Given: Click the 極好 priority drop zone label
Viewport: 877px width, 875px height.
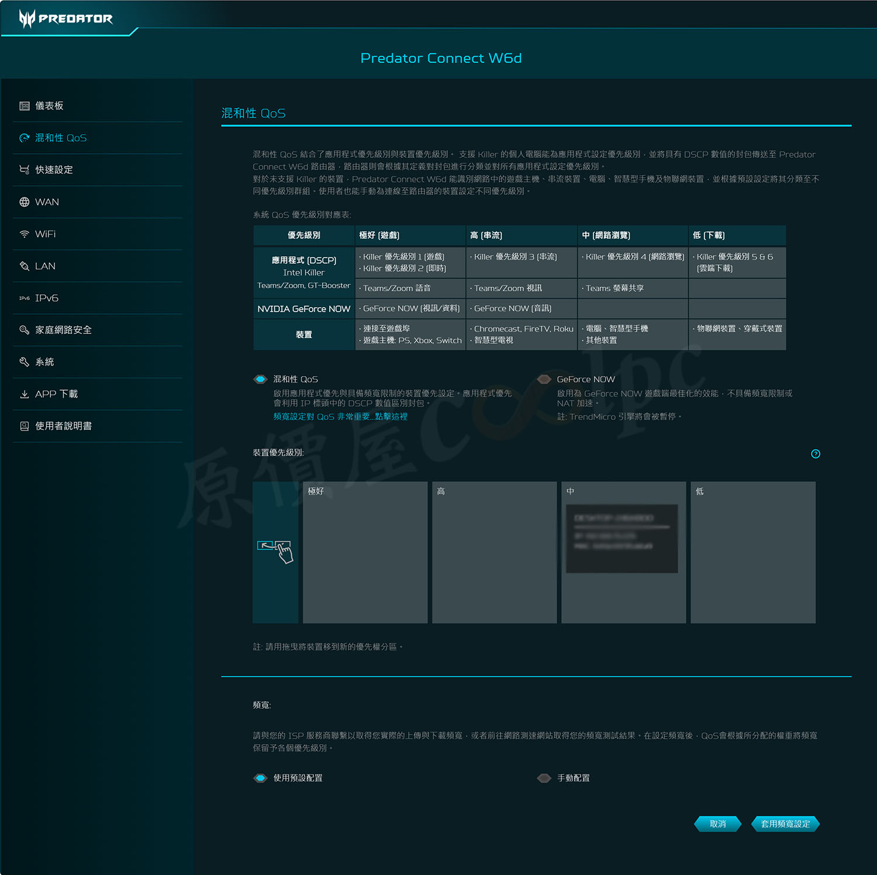Looking at the screenshot, I should pyautogui.click(x=316, y=491).
